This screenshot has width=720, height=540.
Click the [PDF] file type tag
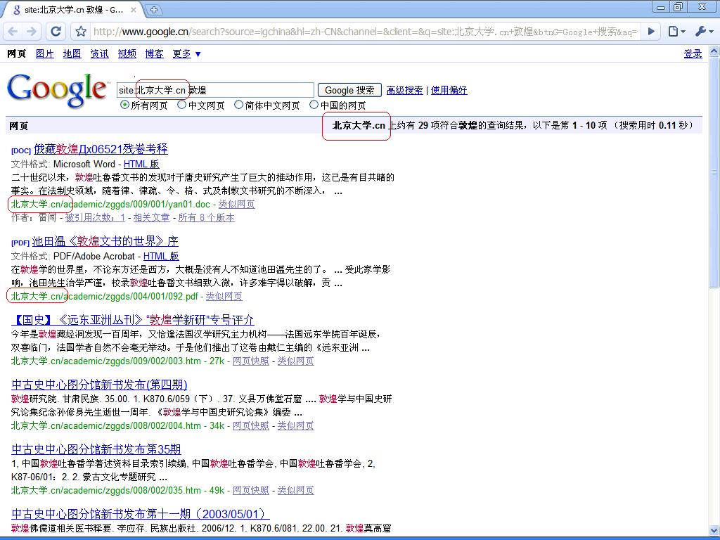point(20,243)
